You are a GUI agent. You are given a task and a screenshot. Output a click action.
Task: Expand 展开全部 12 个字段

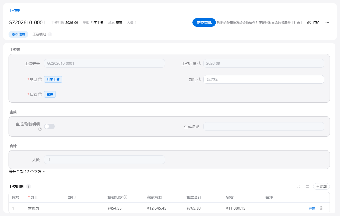(x=27, y=172)
